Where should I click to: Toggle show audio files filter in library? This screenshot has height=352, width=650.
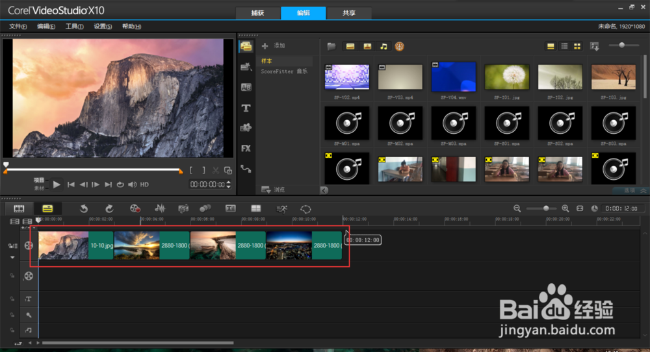384,46
